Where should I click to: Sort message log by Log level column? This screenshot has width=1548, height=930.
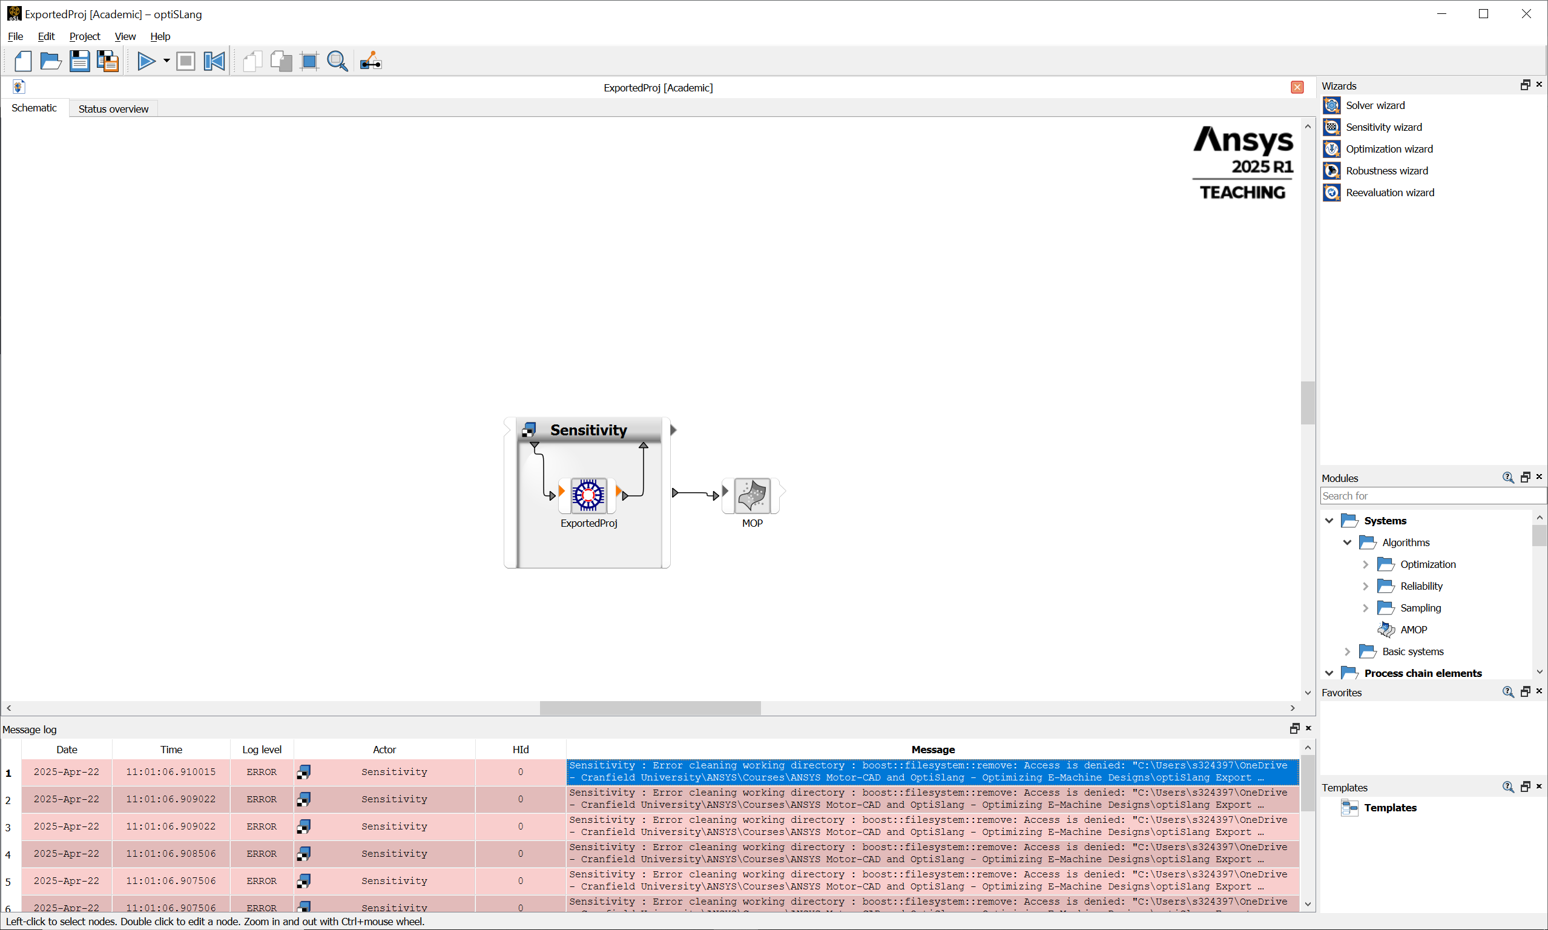262,750
